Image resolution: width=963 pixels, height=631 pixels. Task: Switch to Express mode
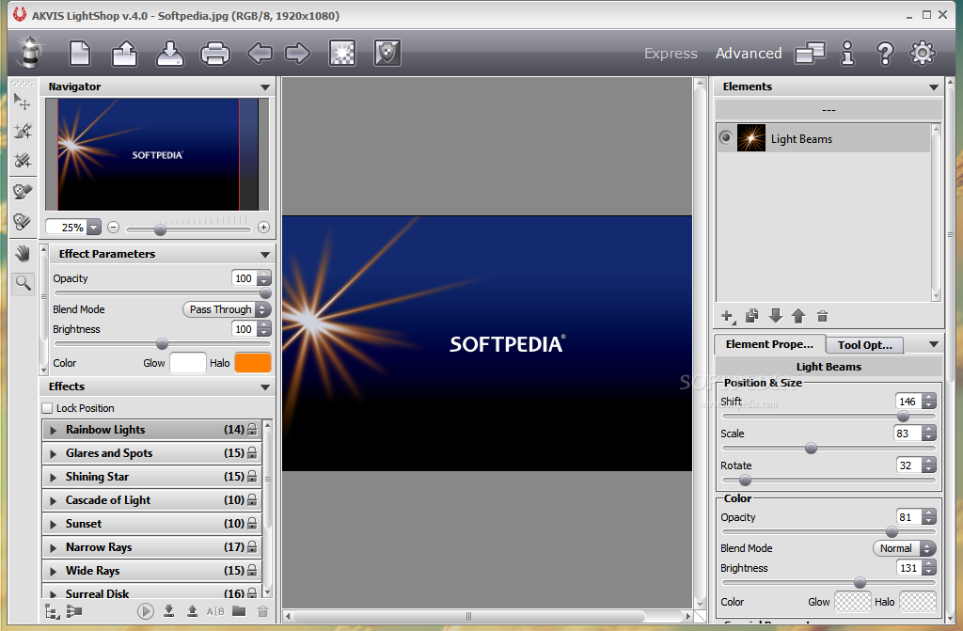coord(671,54)
